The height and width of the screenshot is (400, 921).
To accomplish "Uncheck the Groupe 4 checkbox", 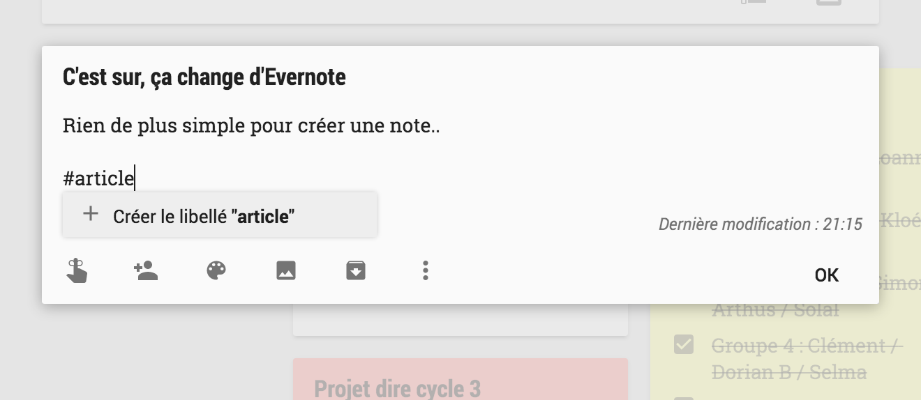I will coord(684,344).
